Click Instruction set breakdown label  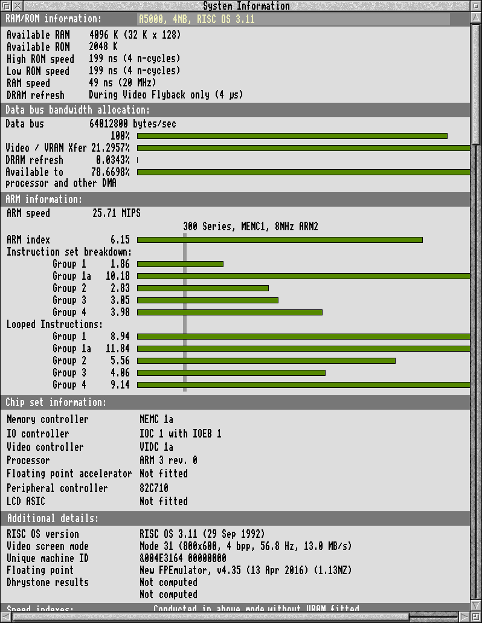pos(69,252)
